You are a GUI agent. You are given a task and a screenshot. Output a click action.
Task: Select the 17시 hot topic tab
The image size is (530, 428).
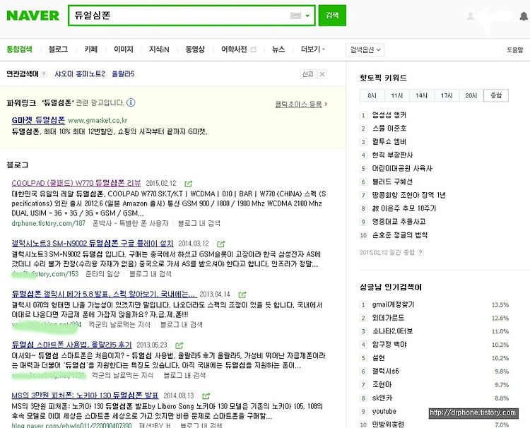(447, 95)
